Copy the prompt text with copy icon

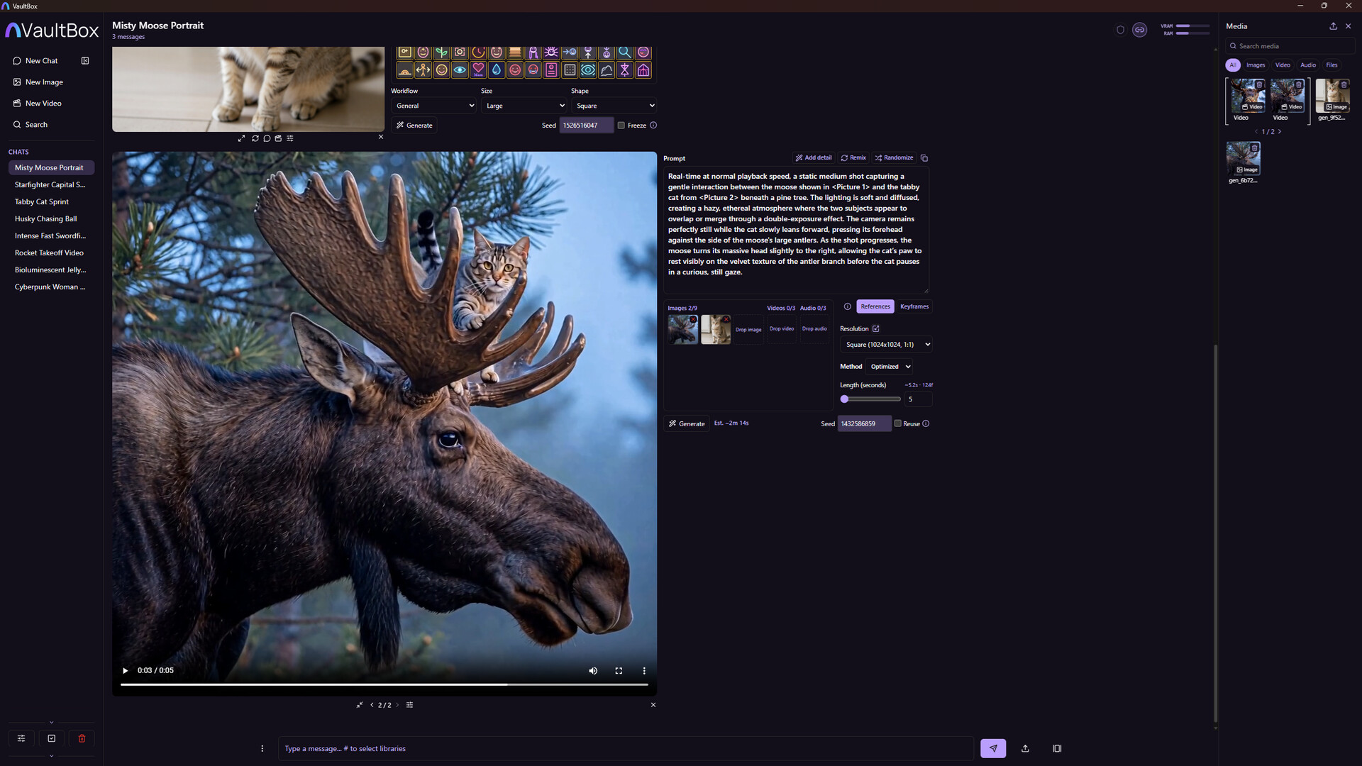(x=924, y=158)
